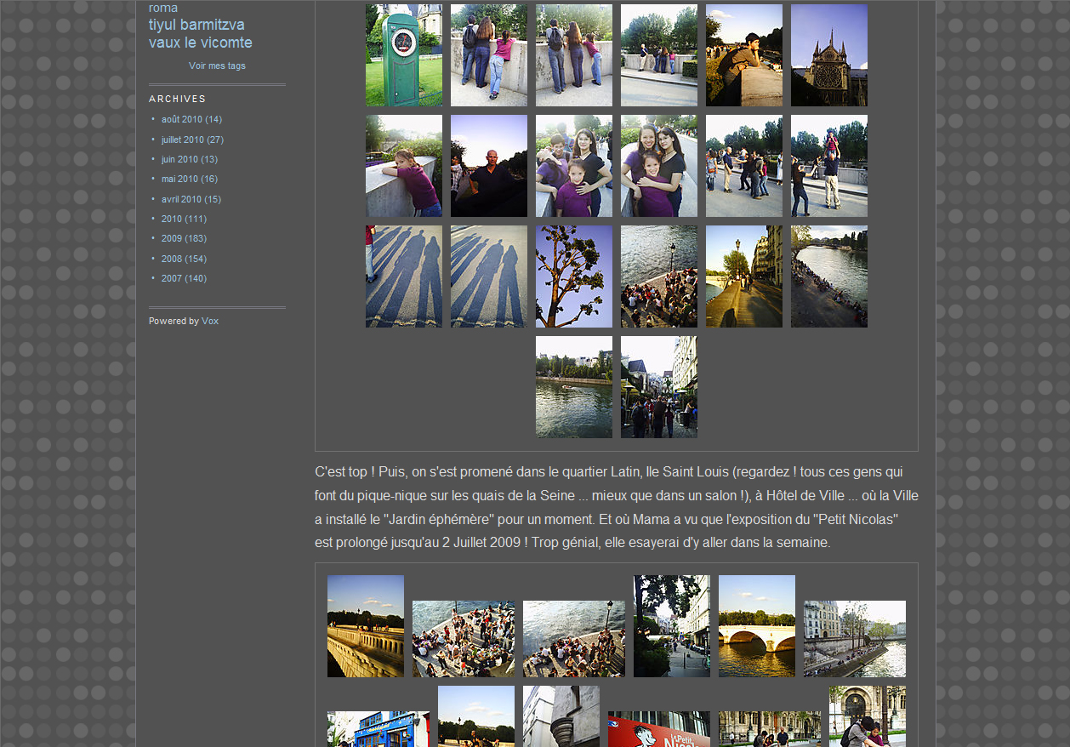This screenshot has width=1070, height=747.
Task: Open the 'juillet 2010' archive link
Action: click(182, 140)
